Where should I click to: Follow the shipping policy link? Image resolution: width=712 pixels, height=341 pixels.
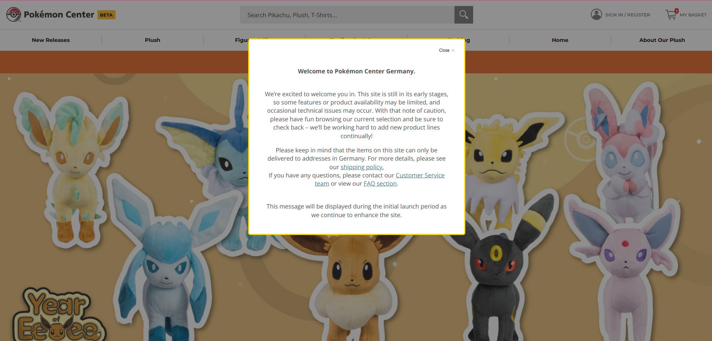[x=362, y=167]
